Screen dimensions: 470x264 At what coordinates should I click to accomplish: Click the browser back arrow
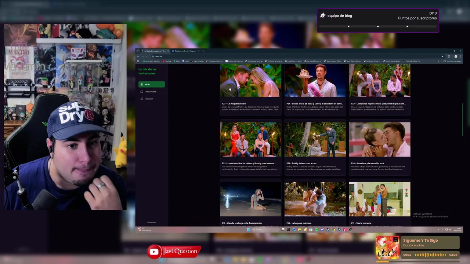pos(138,56)
